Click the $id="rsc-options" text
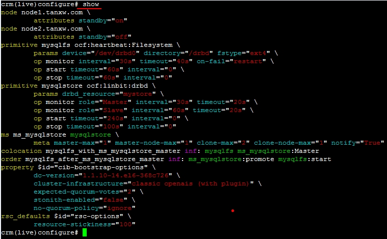387x239 pixels. 89,216
